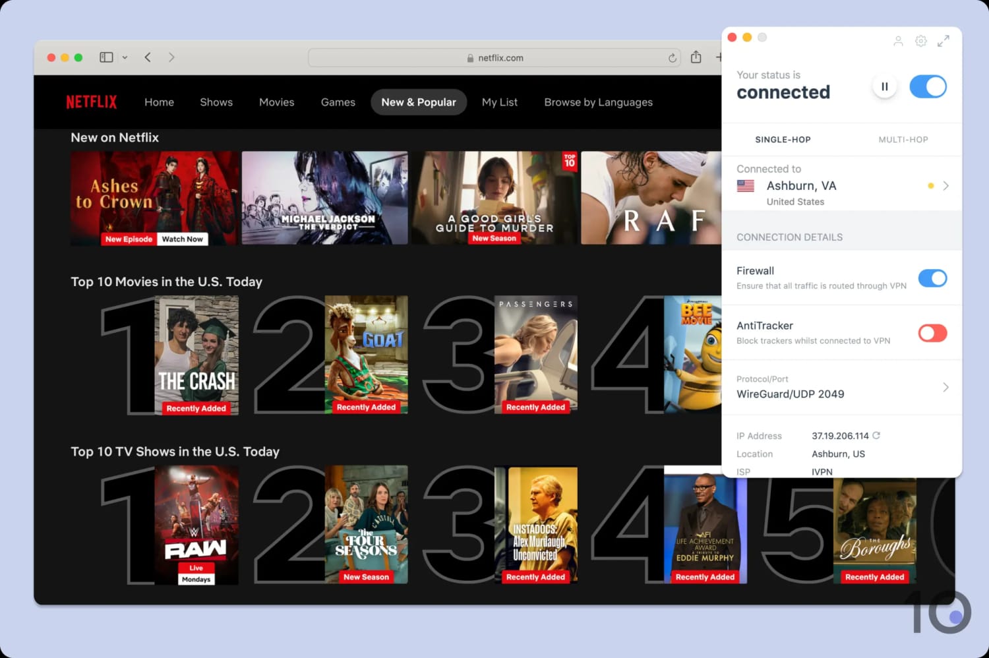Click the New Episode badge on Ashes to Crown
The width and height of the screenshot is (989, 658).
(x=129, y=239)
